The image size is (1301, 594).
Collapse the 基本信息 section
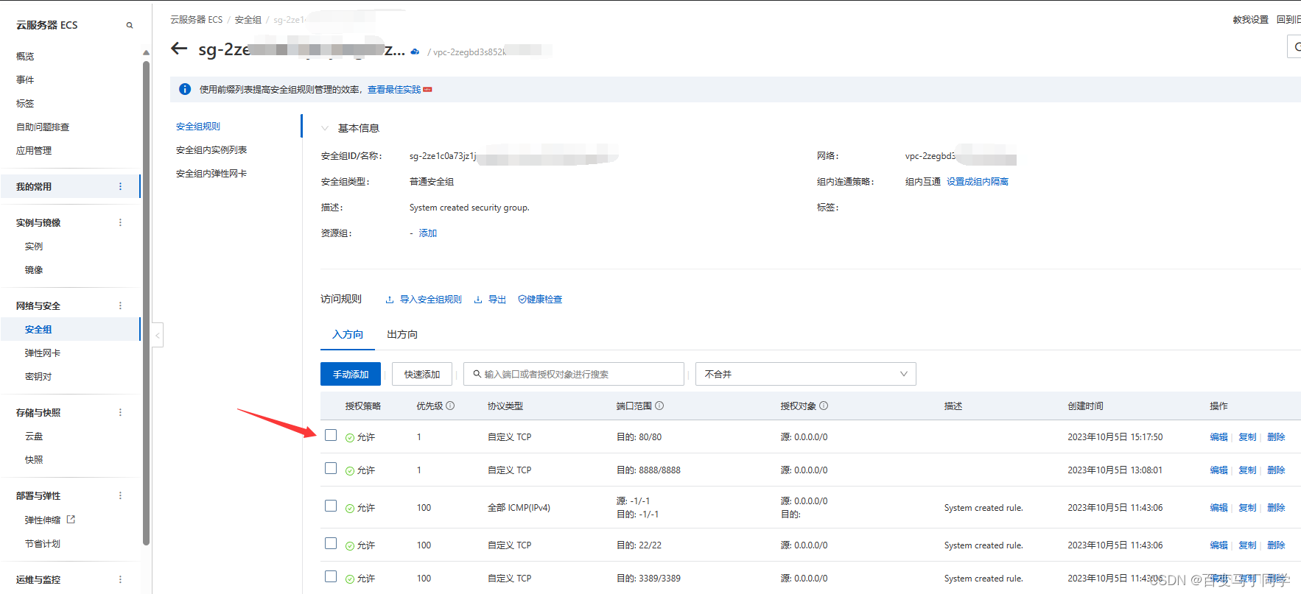[325, 128]
